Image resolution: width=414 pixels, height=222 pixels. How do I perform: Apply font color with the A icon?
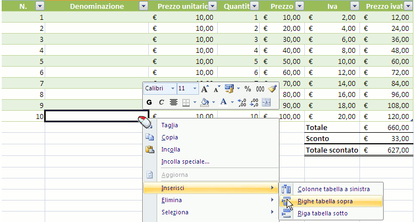coord(223,102)
